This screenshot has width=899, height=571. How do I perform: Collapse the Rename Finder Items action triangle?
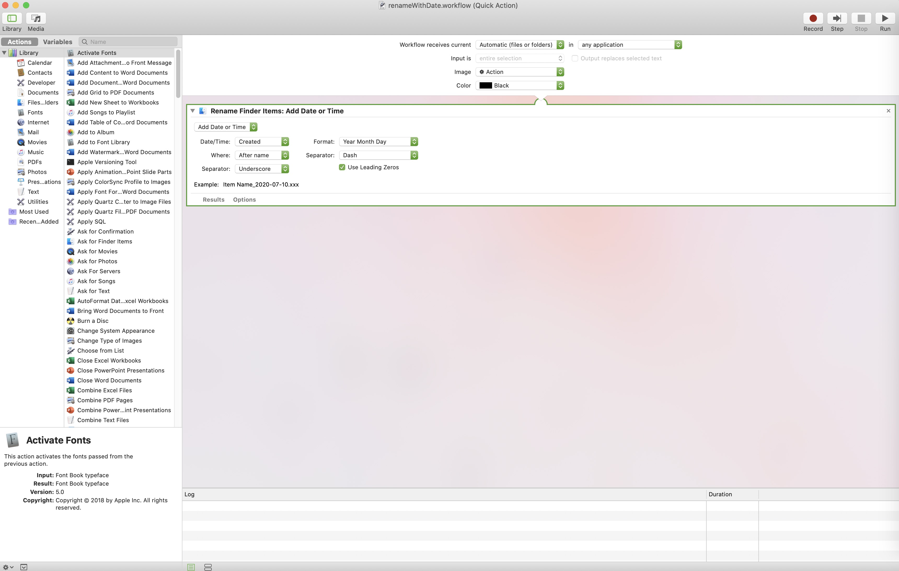(193, 111)
